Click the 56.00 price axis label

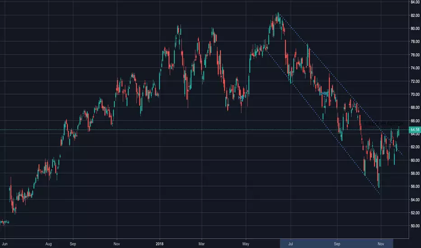415,186
